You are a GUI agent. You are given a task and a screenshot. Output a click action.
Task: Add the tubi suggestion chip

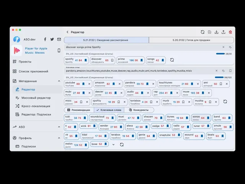[x=76, y=118]
